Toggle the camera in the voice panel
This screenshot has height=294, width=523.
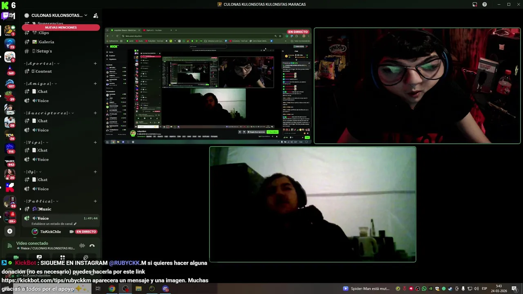coord(16,258)
